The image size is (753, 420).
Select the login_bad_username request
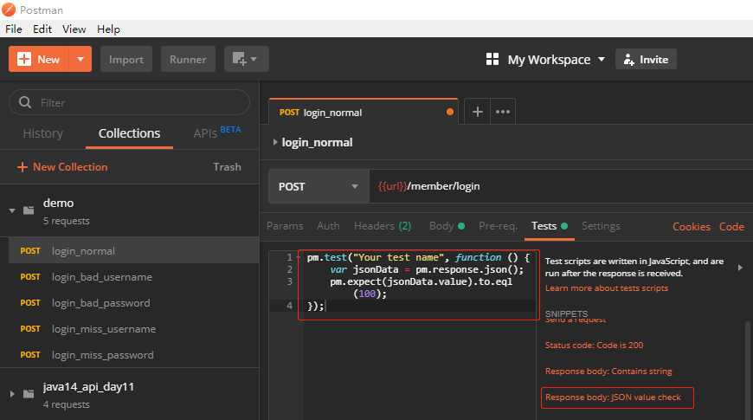tap(133, 277)
